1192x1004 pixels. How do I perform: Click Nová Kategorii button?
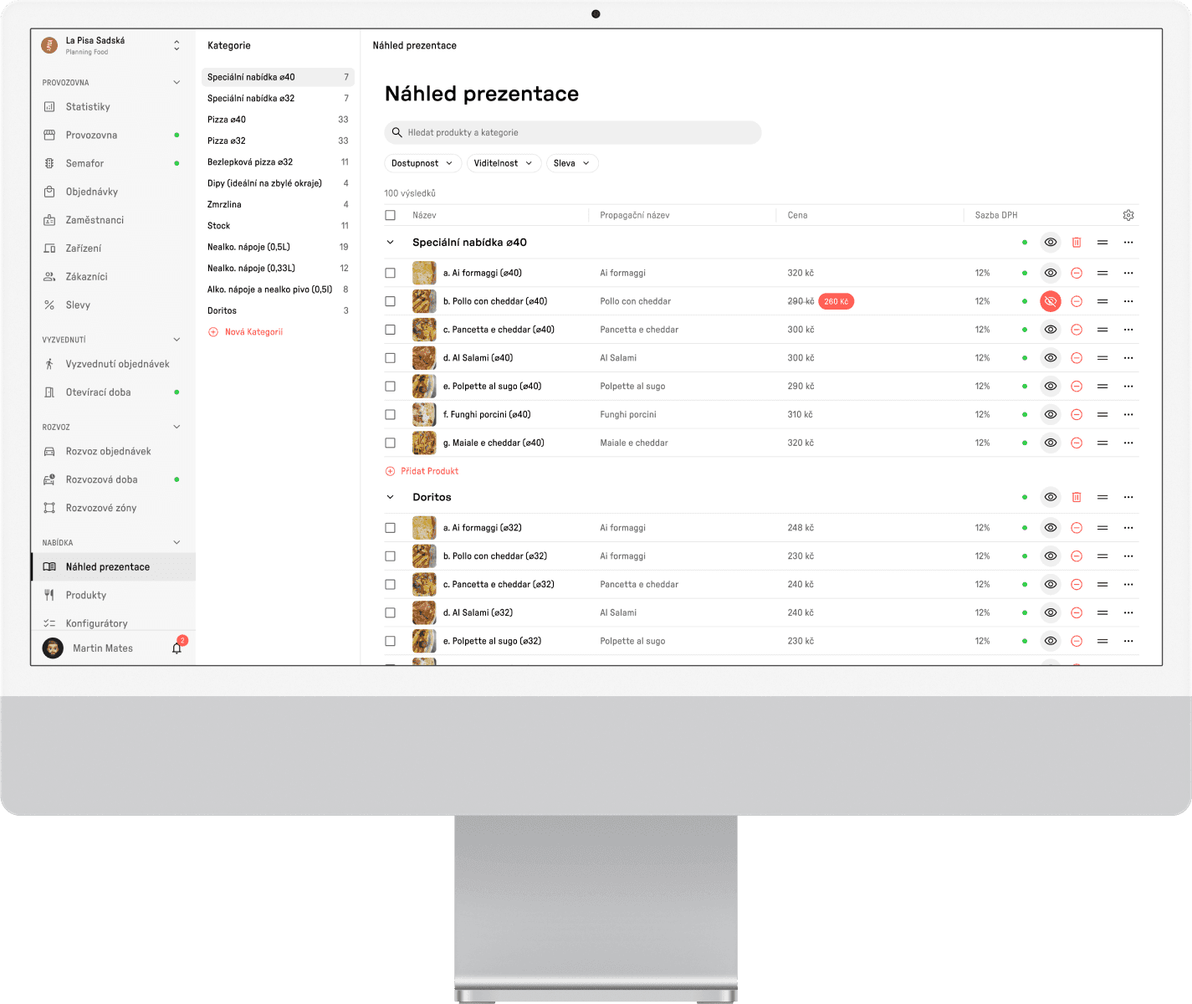pos(253,332)
